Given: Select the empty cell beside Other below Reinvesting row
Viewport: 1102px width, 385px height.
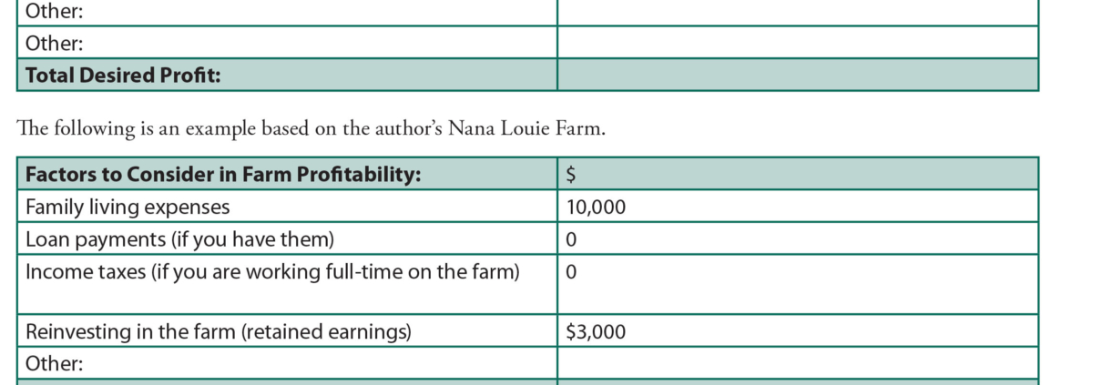Looking at the screenshot, I should pyautogui.click(x=797, y=364).
